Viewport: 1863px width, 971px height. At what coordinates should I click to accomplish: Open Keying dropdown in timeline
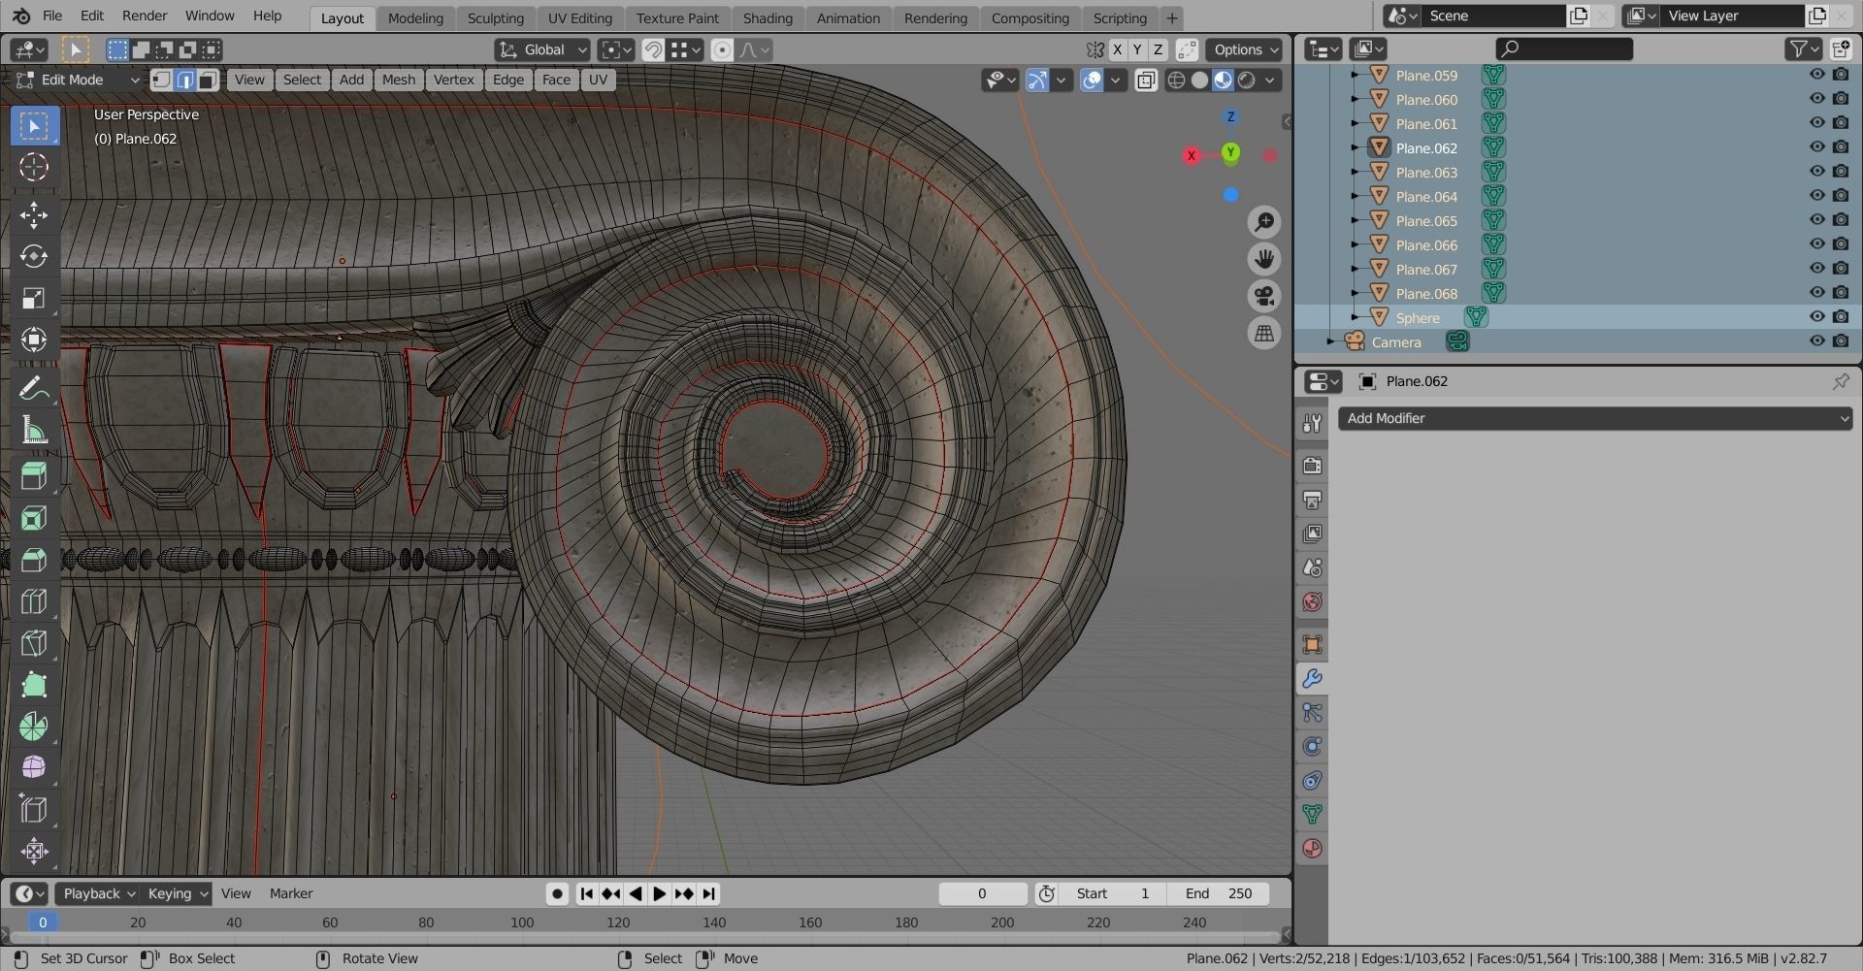177,893
